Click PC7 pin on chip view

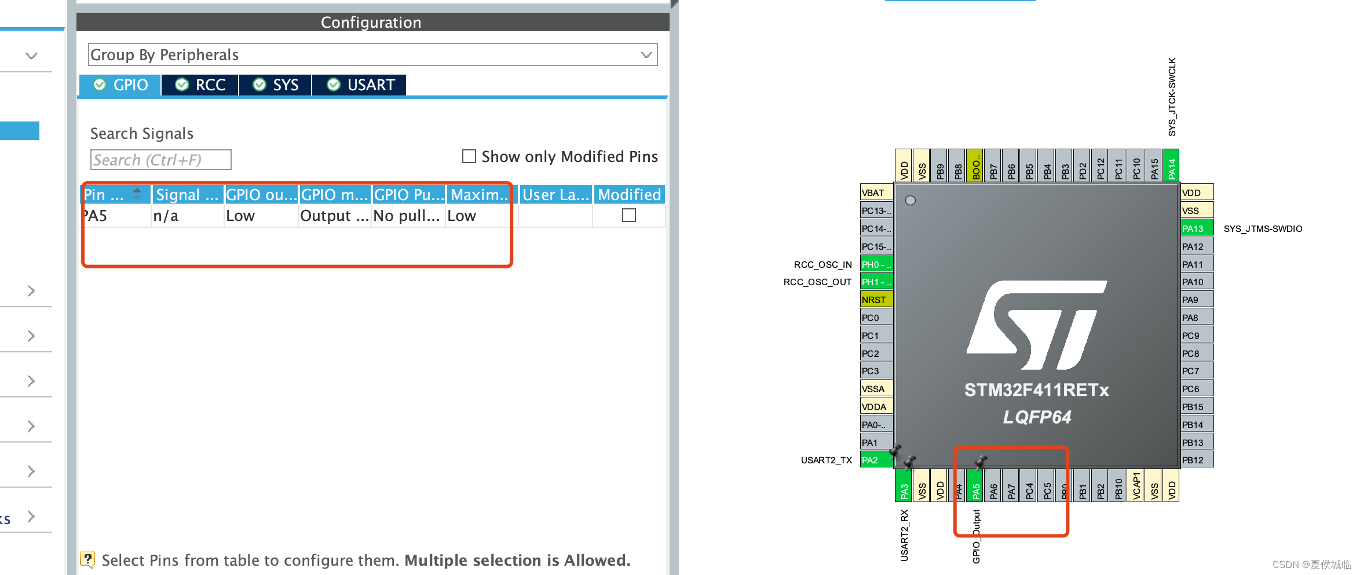(x=1197, y=371)
